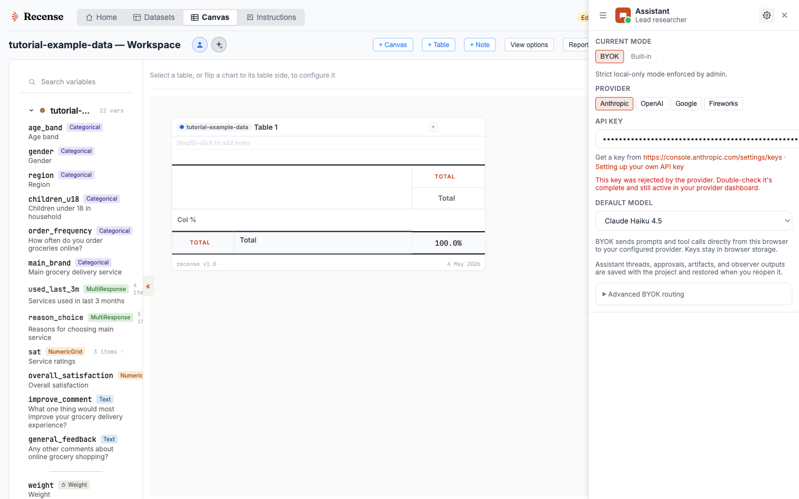Viewport: 799px width, 499px height.
Task: Add a new Note
Action: tap(480, 45)
